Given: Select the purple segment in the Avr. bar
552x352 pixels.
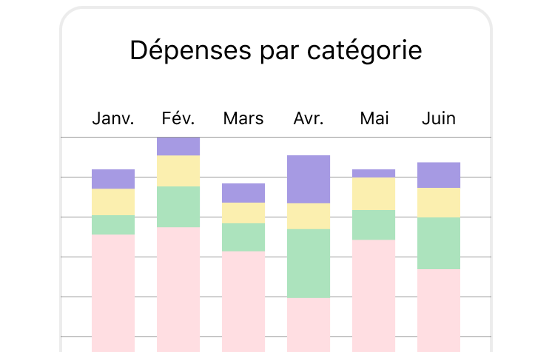Looking at the screenshot, I should [309, 179].
